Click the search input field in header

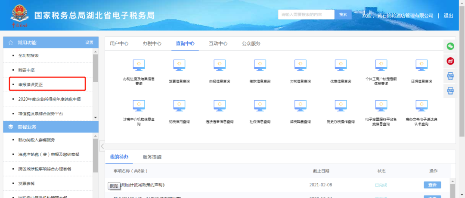tap(306, 15)
